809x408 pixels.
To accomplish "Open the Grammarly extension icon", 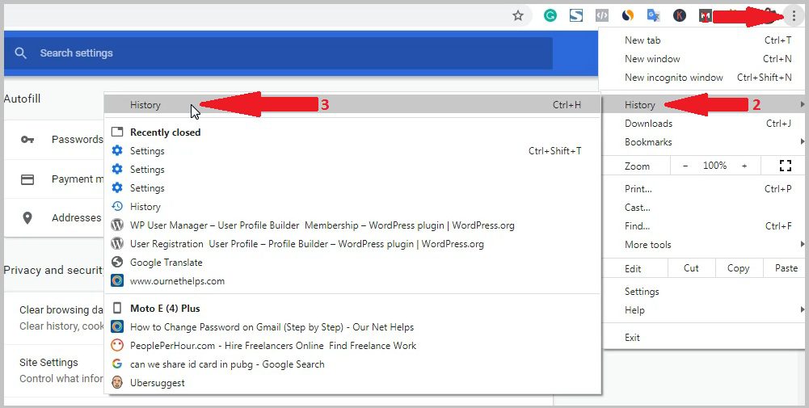I will (550, 15).
